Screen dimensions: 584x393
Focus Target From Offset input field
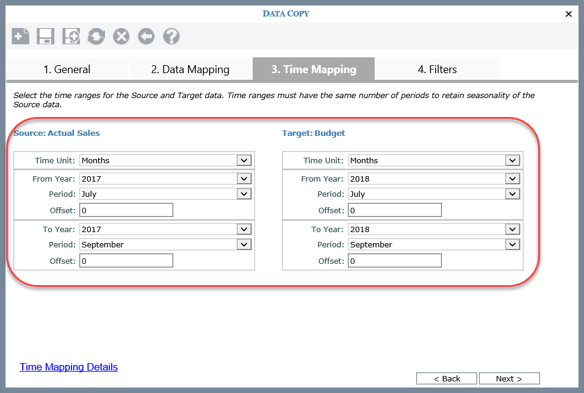pyautogui.click(x=395, y=210)
